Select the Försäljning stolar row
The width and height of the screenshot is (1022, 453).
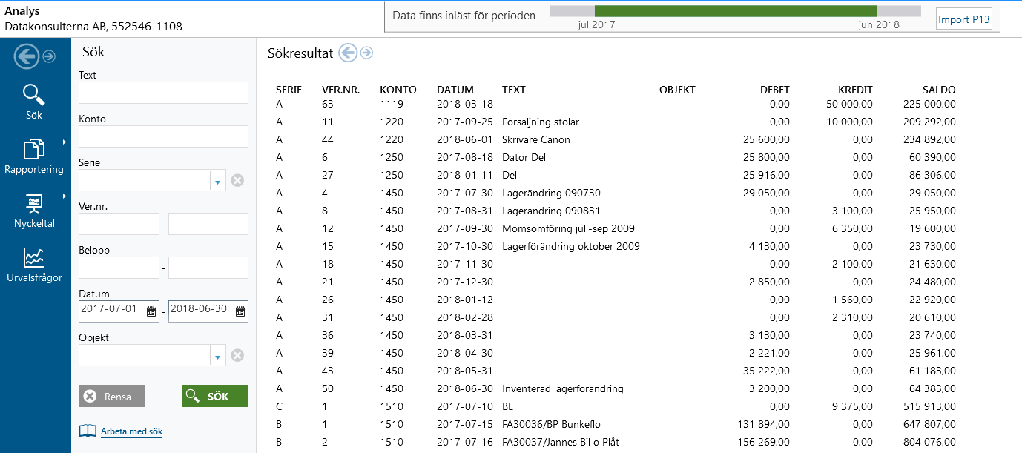tap(616, 122)
